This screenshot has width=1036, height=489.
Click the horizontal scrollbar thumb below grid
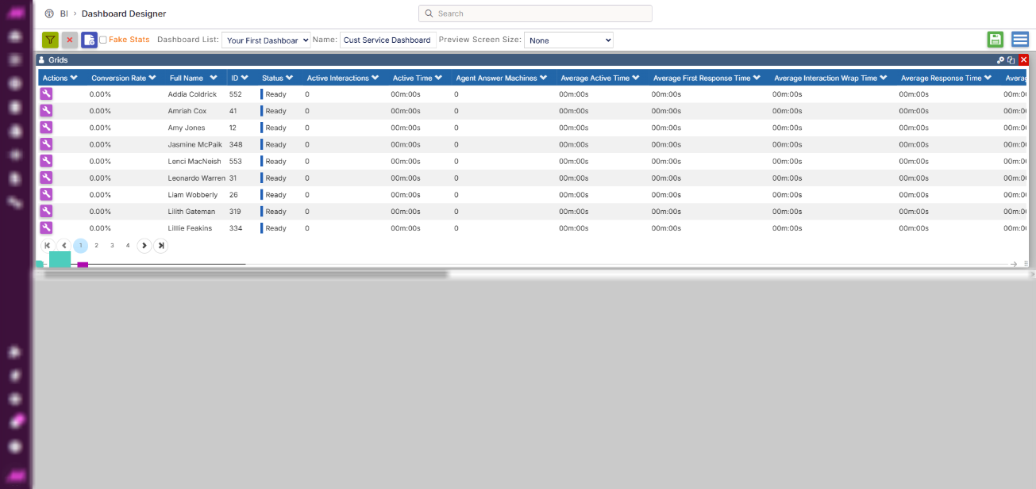click(x=246, y=274)
